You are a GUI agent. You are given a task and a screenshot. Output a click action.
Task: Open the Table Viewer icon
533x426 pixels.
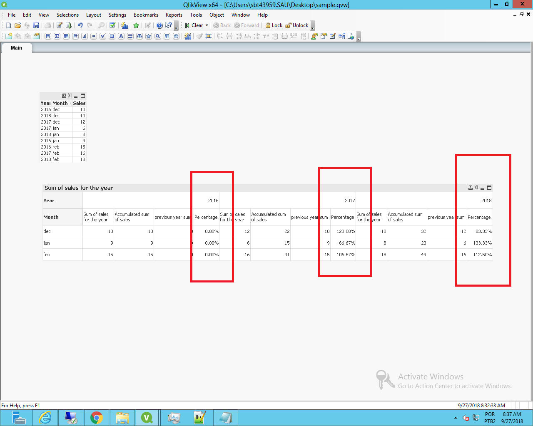pos(342,36)
